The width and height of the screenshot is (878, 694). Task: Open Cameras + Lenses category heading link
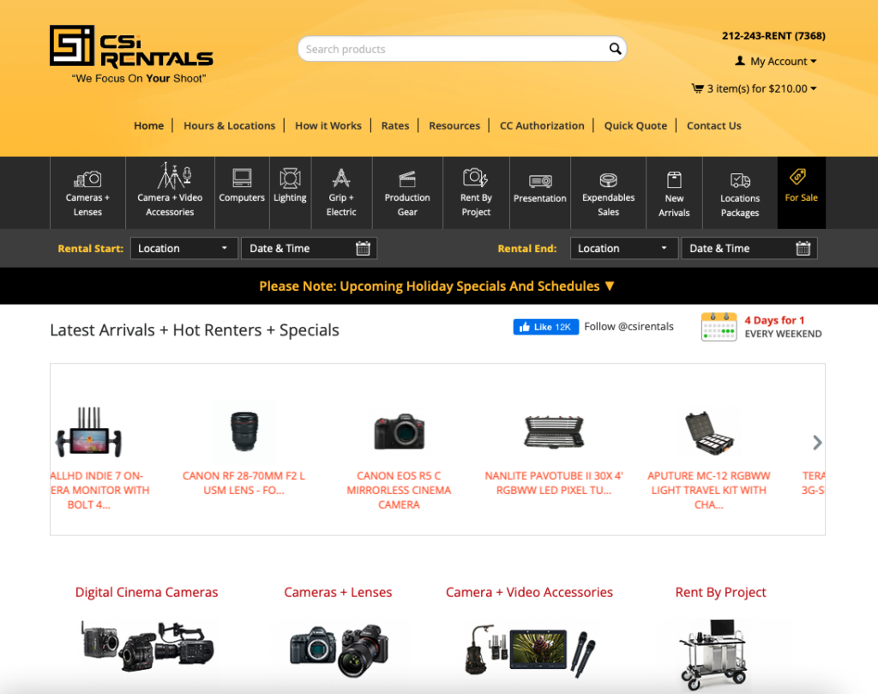[338, 592]
